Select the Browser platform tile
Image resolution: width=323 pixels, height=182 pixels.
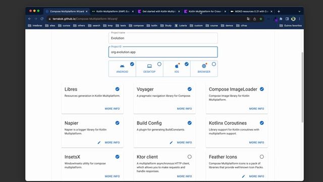[204, 69]
